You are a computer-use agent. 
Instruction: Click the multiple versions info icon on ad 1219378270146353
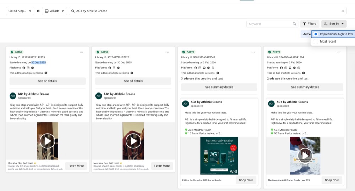(46, 73)
